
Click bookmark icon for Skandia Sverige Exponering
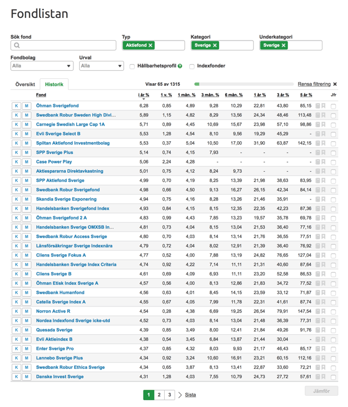(324, 199)
